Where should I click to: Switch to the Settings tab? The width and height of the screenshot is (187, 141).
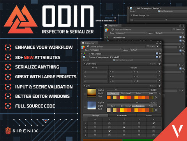click(95, 115)
